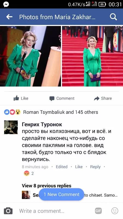Open the left photo with microphone
This screenshot has height=219, width=123.
click(x=30, y=56)
